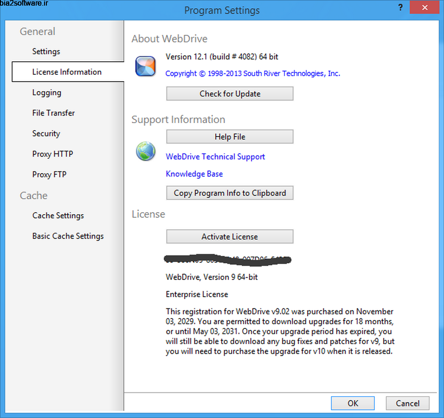Activate the WebDrive license
Screen dimensions: 444x418
229,236
